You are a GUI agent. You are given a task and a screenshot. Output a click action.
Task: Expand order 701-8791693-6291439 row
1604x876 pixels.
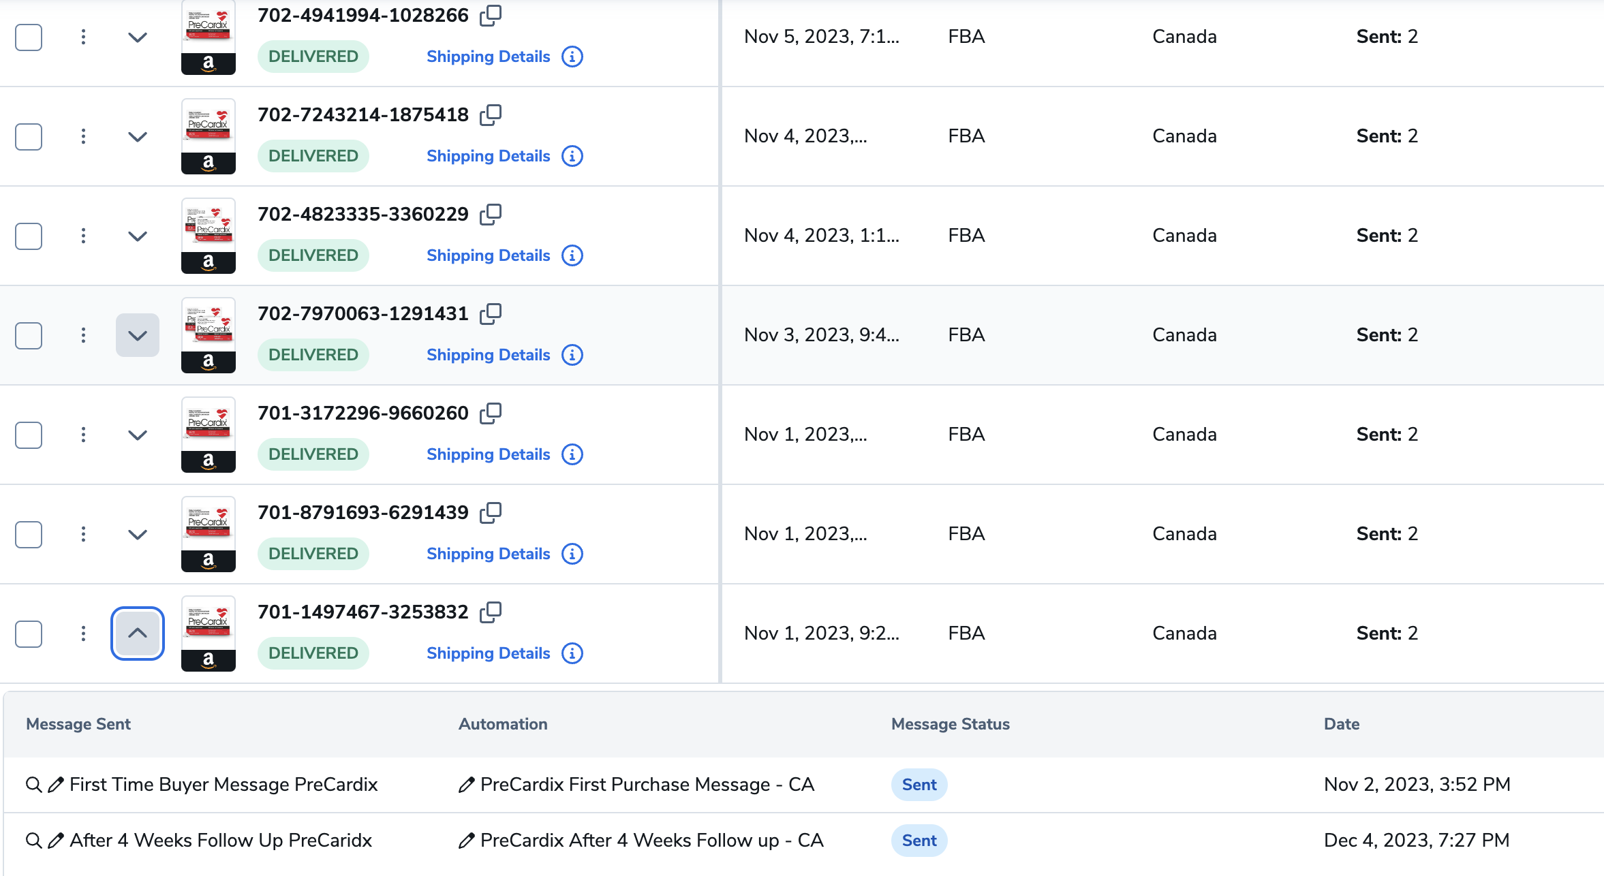138,534
